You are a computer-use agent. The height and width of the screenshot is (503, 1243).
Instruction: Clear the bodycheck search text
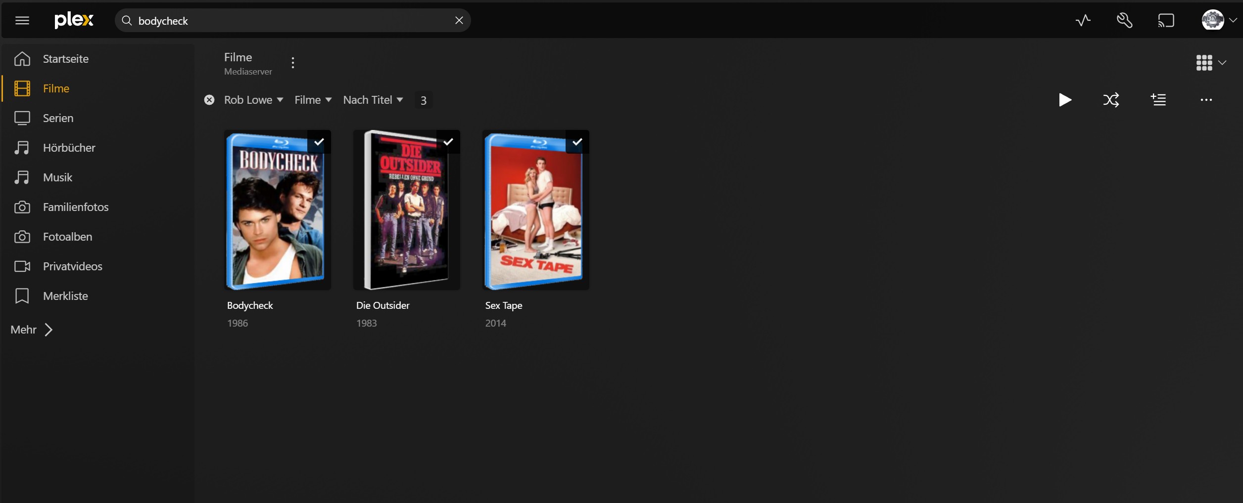pos(459,20)
